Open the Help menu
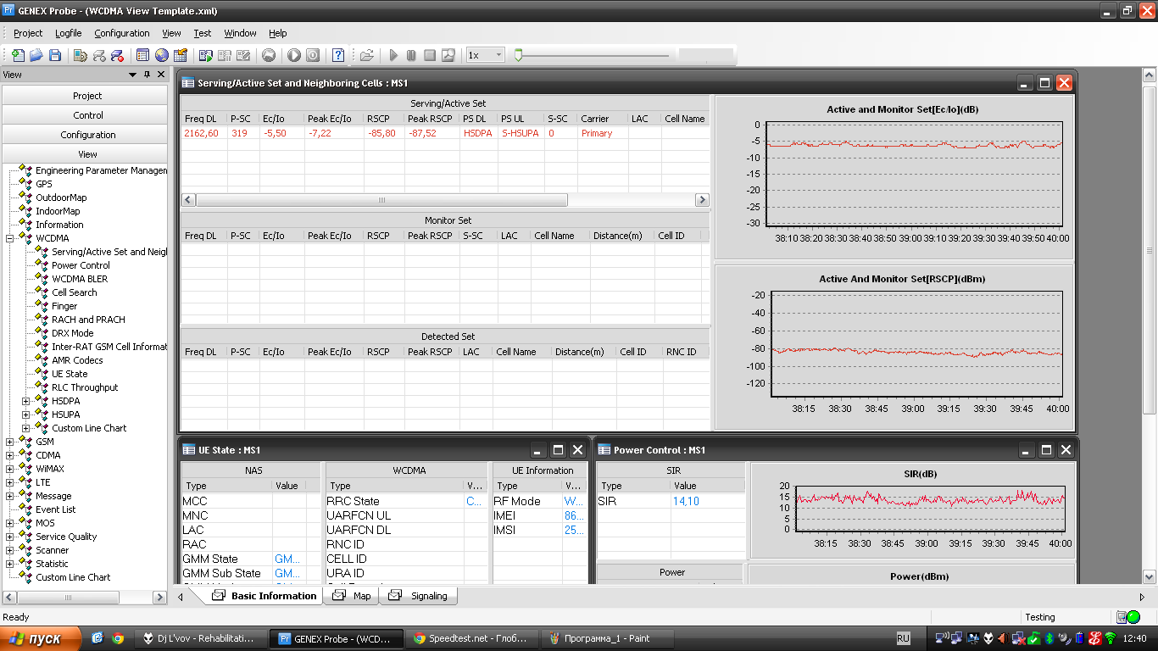 [278, 33]
